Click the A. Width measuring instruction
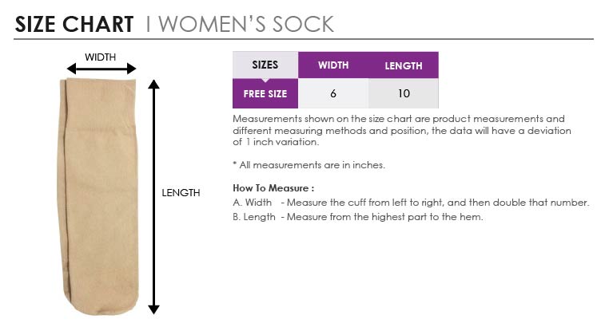The image size is (609, 331). pos(411,203)
